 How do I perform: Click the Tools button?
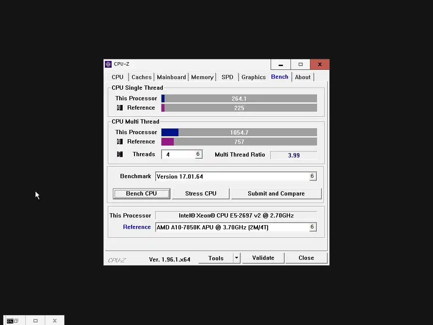(x=216, y=258)
